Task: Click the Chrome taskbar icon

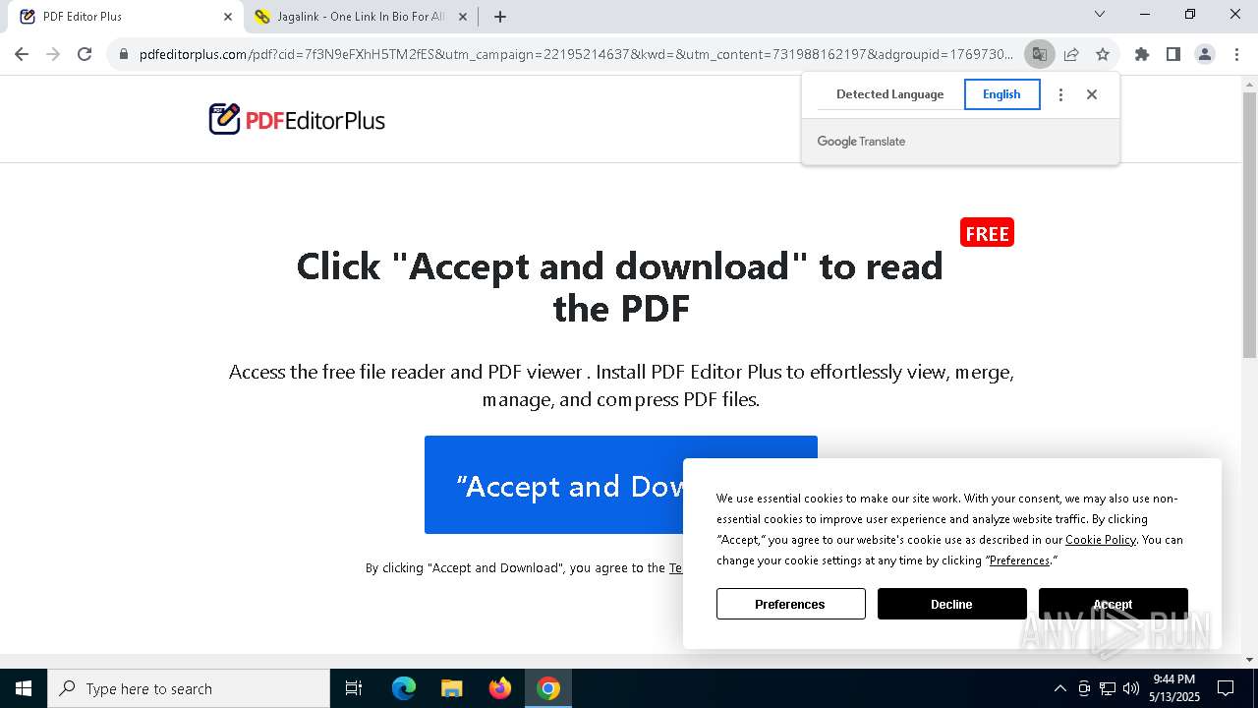Action: click(x=548, y=688)
